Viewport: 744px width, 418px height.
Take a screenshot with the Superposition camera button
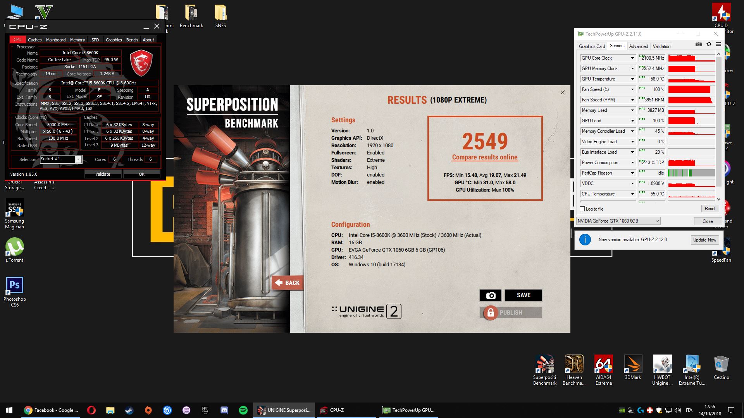tap(491, 295)
